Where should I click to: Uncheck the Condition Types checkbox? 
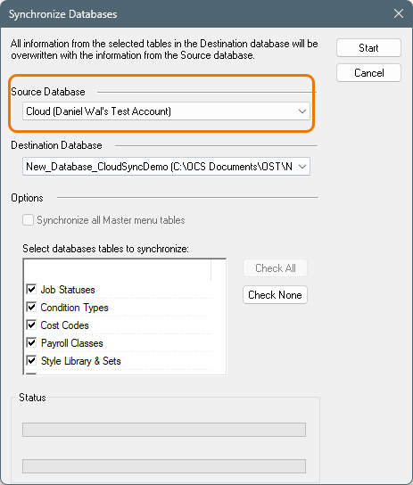[31, 308]
